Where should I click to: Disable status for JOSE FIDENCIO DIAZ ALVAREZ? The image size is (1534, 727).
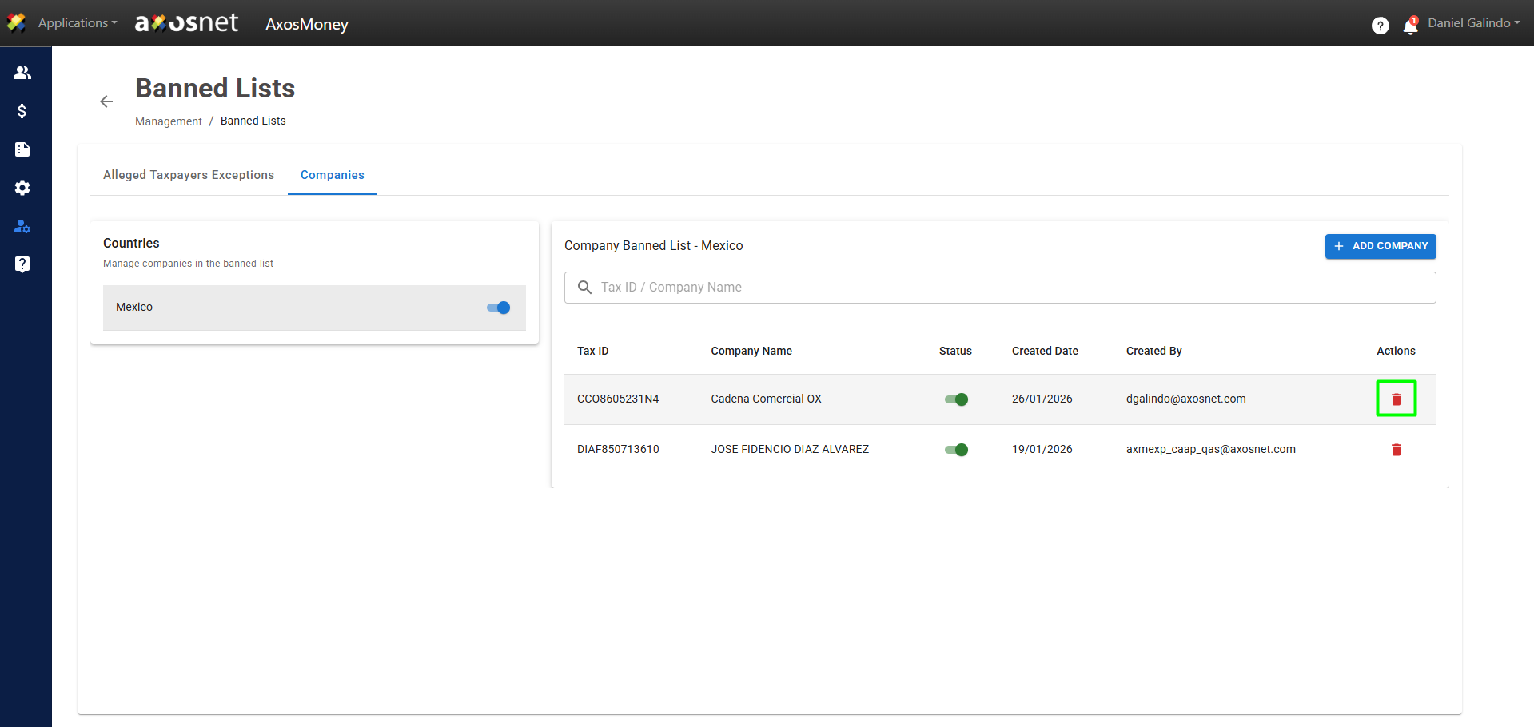point(956,450)
